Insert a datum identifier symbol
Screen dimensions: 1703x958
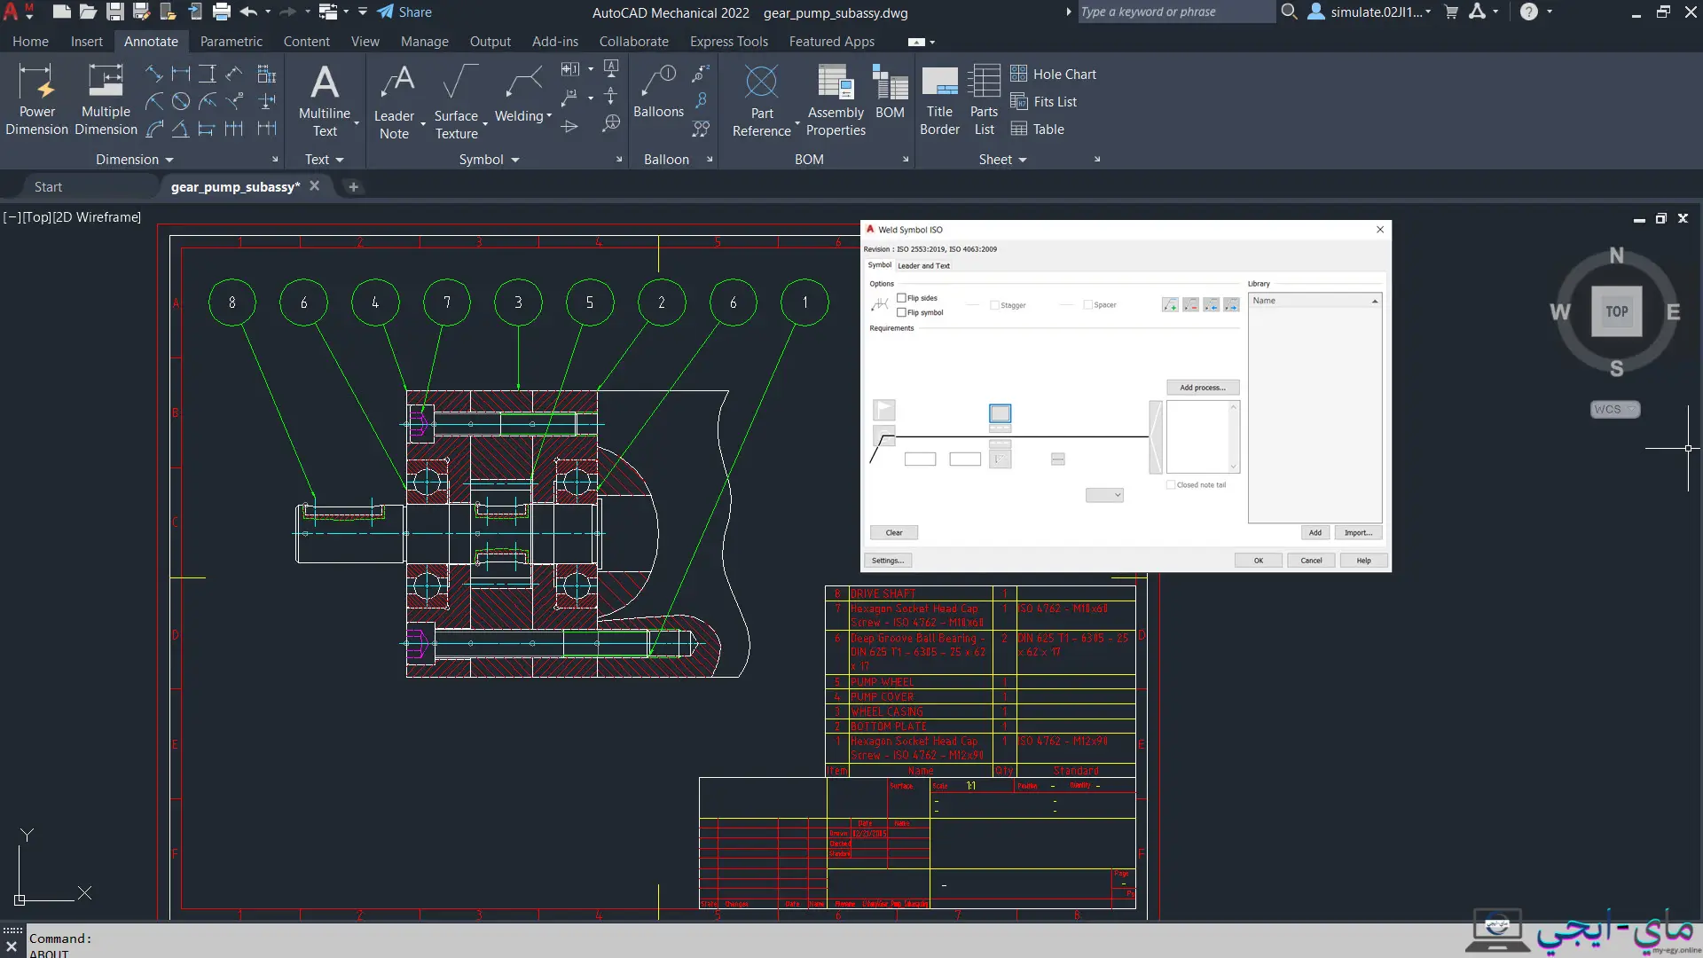[x=611, y=67]
